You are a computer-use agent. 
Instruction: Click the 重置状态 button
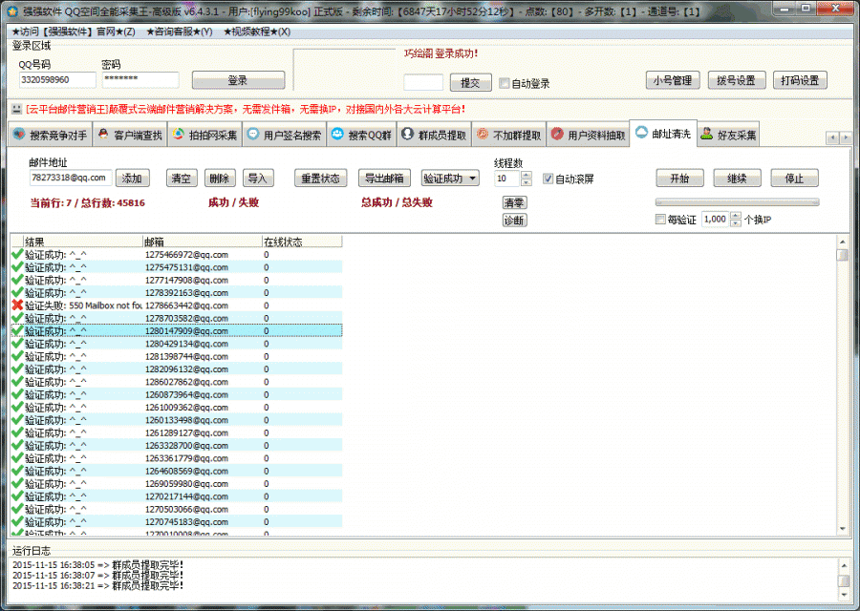pyautogui.click(x=321, y=179)
